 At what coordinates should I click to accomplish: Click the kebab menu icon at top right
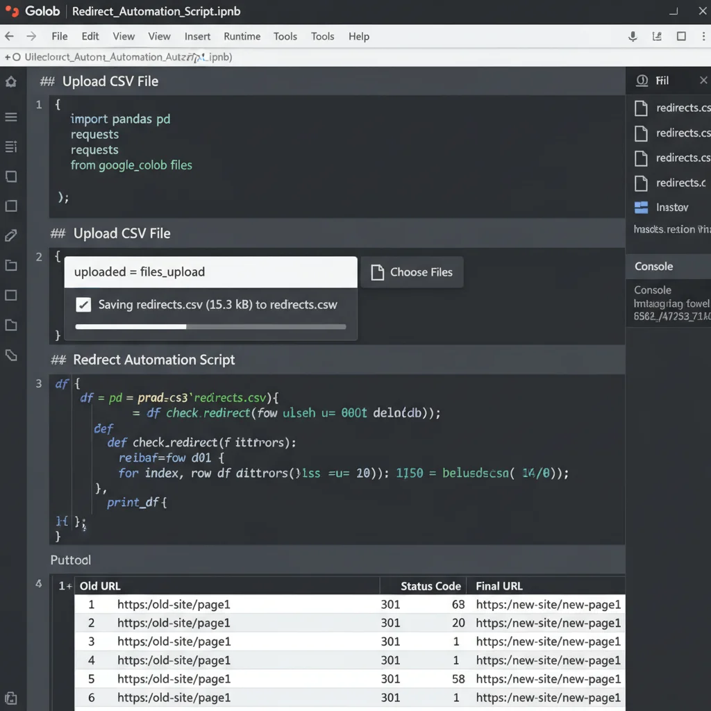click(x=703, y=36)
